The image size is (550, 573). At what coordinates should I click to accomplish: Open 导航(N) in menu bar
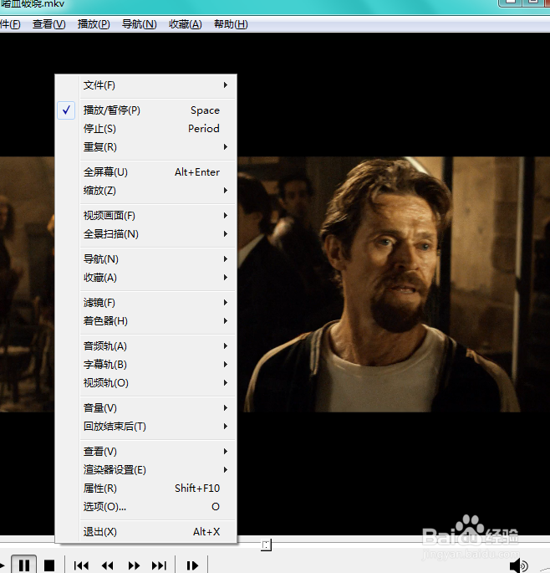coord(139,24)
